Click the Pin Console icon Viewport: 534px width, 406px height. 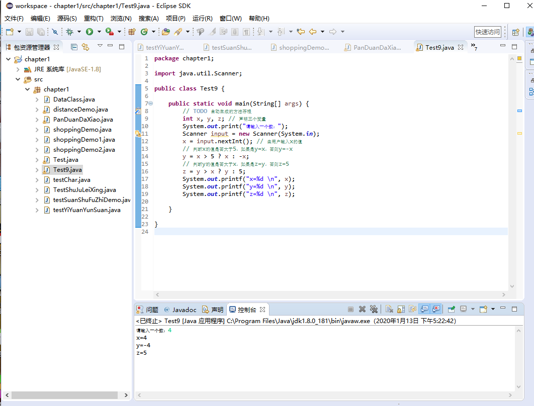[451, 309]
